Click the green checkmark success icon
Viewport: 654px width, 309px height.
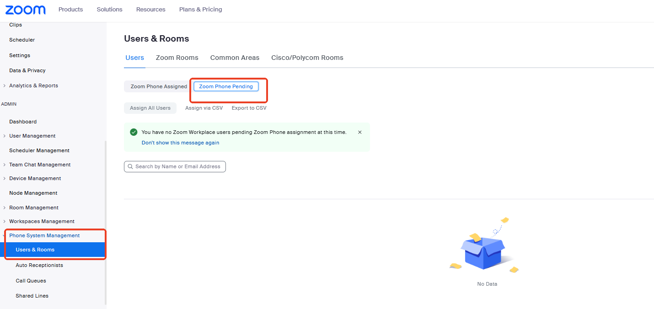click(134, 132)
